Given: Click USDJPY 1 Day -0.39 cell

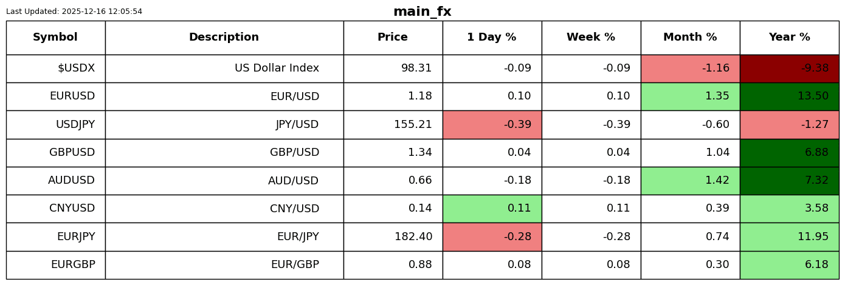Looking at the screenshot, I should point(492,125).
